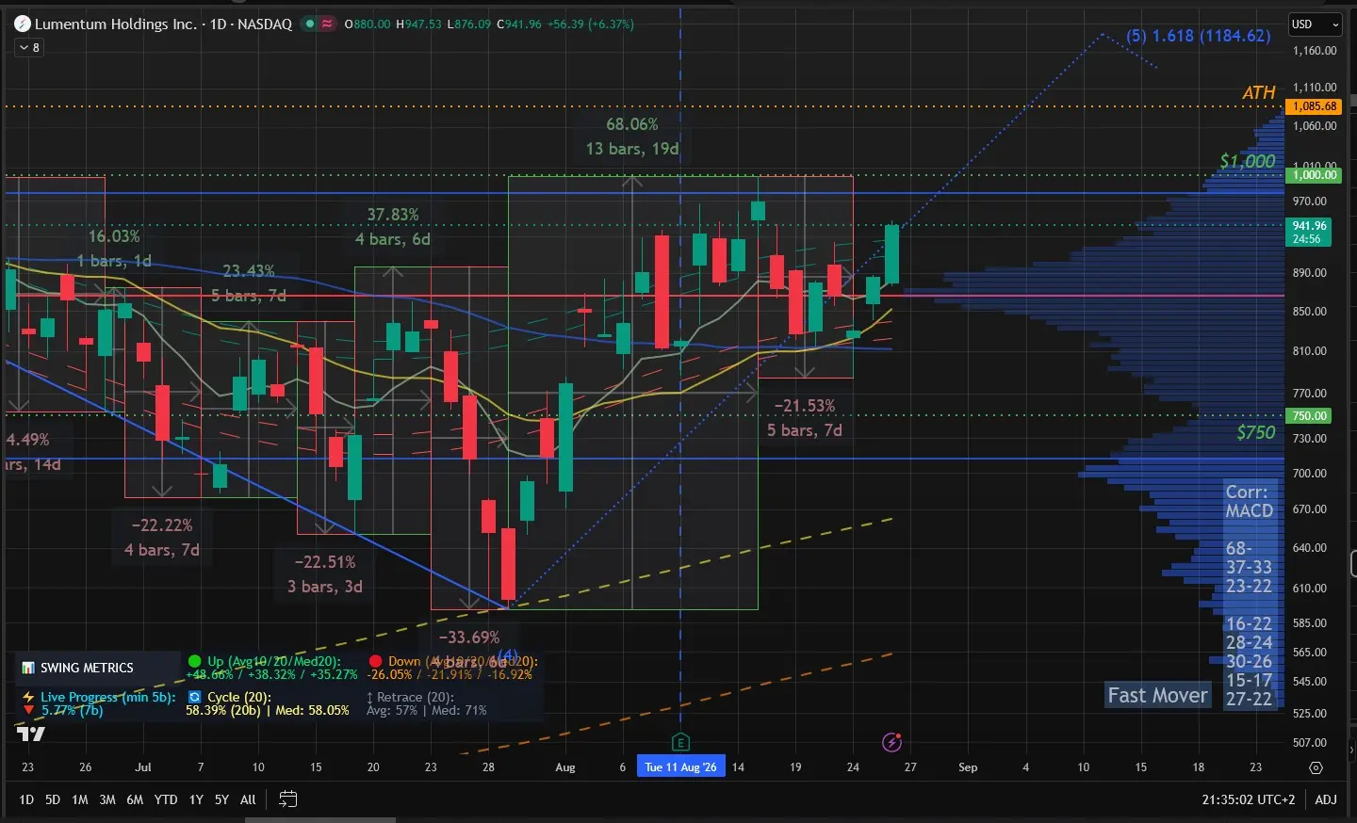Select the 5Y date range

click(221, 799)
